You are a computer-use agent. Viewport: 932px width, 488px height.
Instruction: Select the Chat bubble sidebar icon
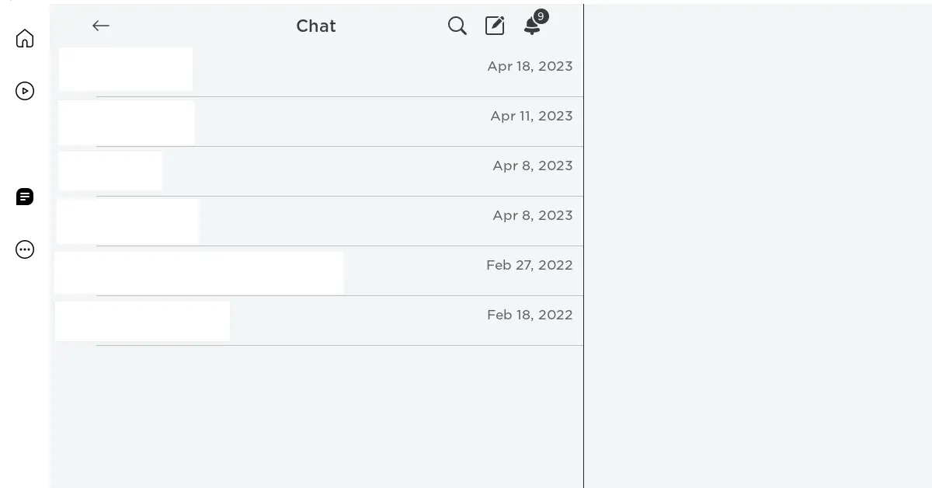click(x=25, y=197)
